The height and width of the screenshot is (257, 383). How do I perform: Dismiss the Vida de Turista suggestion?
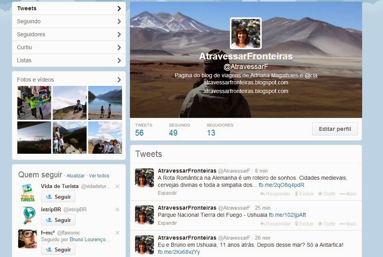[x=117, y=186]
